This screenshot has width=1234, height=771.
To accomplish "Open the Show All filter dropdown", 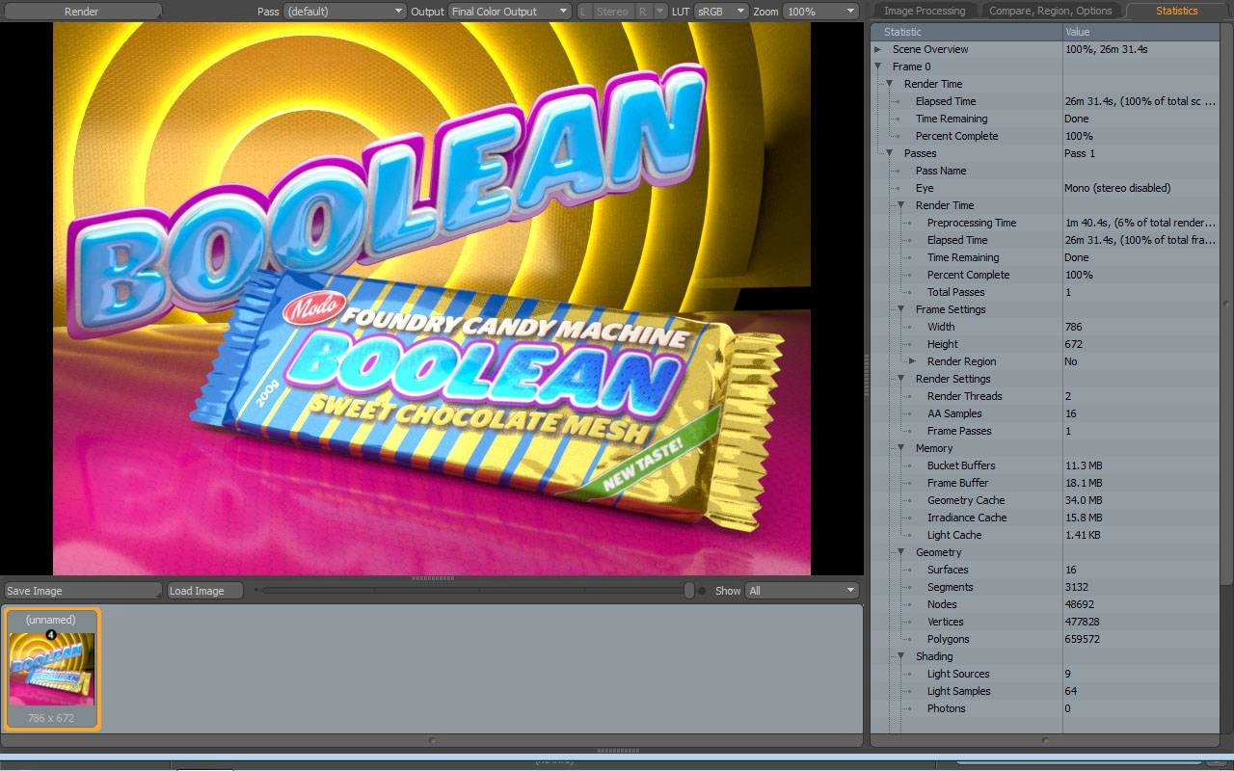I will (x=801, y=591).
